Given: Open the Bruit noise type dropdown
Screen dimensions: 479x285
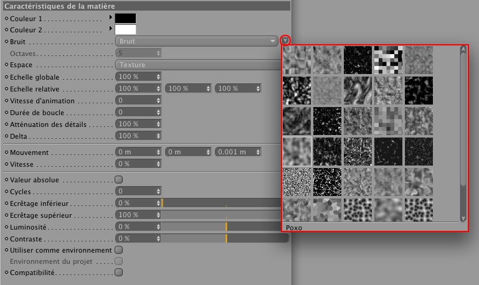Looking at the screenshot, I should click(x=196, y=41).
